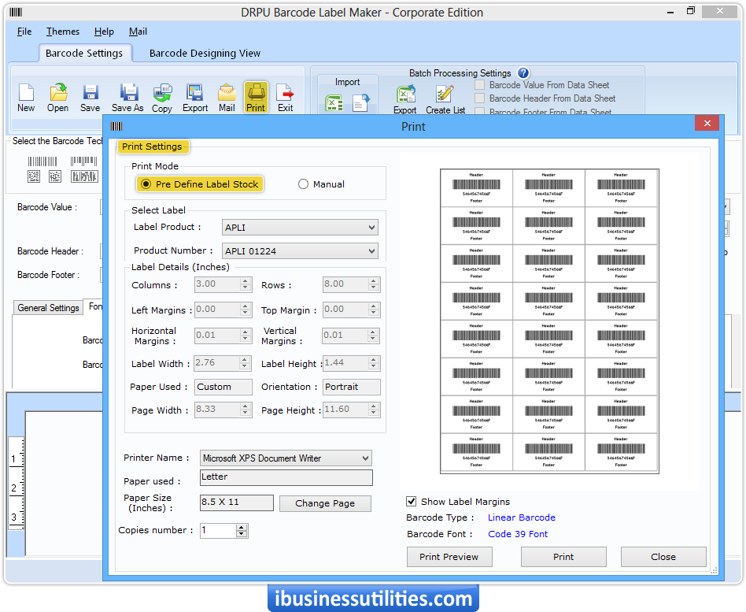Click the Copy barcode icon
Screen dimensions: 746x612
pos(162,98)
